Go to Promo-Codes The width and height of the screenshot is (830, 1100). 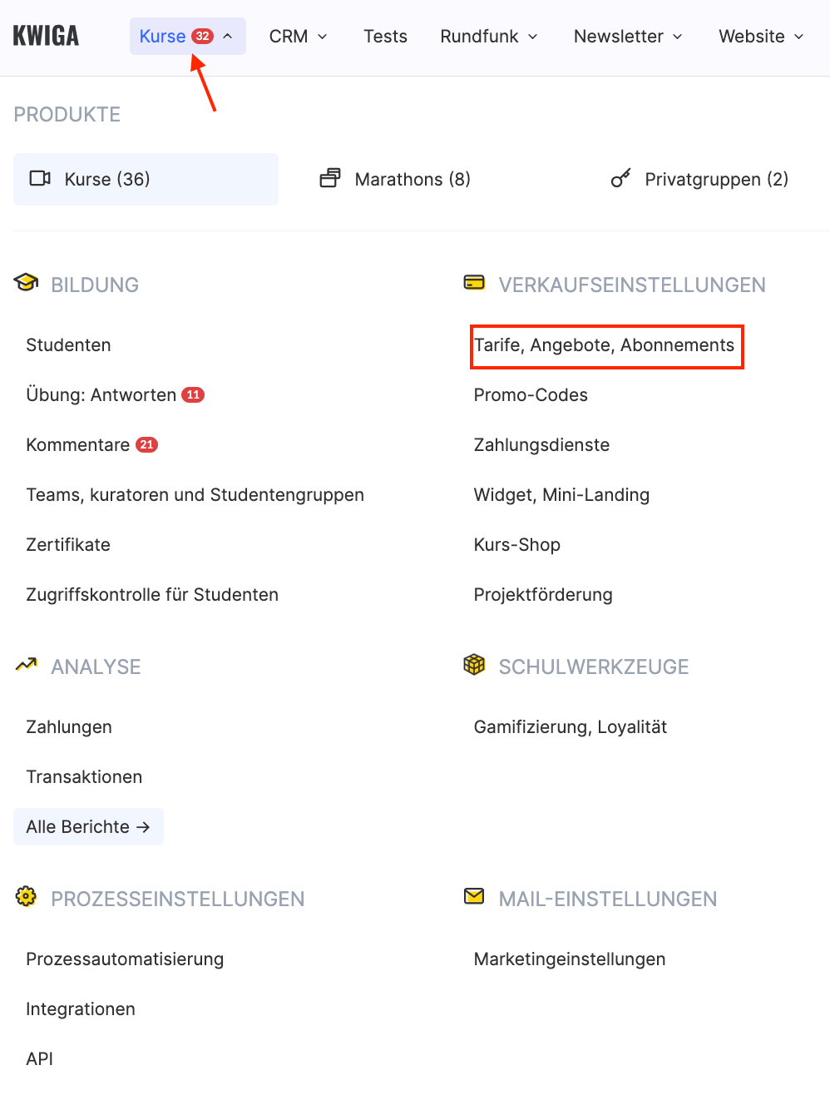[531, 395]
